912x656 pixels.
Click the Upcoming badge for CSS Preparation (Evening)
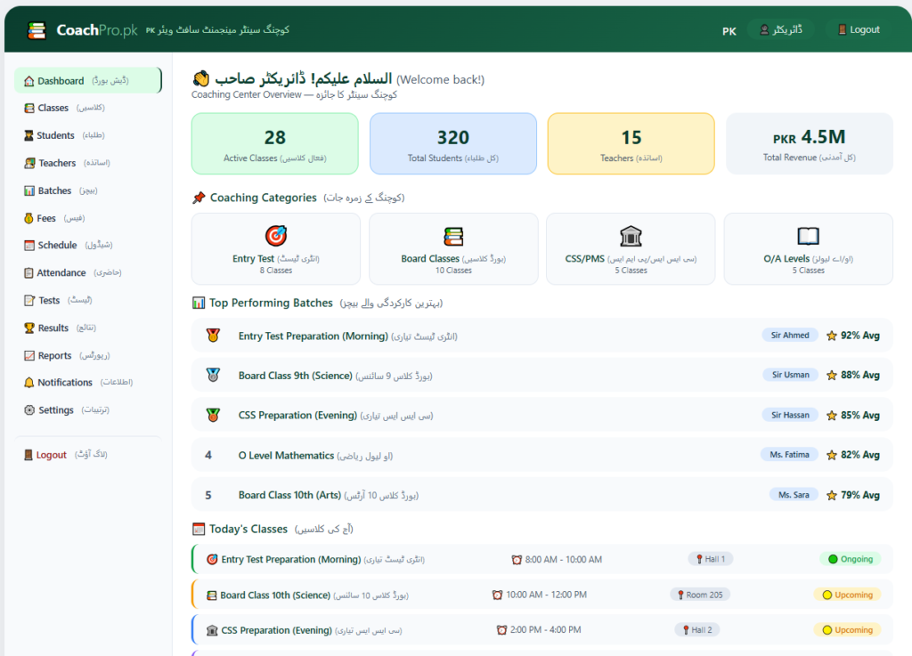(x=848, y=630)
